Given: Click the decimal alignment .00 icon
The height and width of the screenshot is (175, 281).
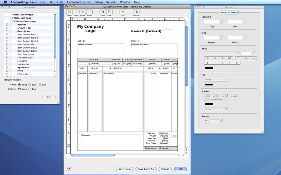Looking at the screenshot, I should click(x=230, y=58).
